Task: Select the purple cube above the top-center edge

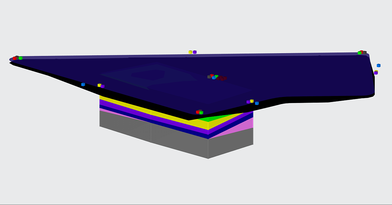Action: click(195, 52)
